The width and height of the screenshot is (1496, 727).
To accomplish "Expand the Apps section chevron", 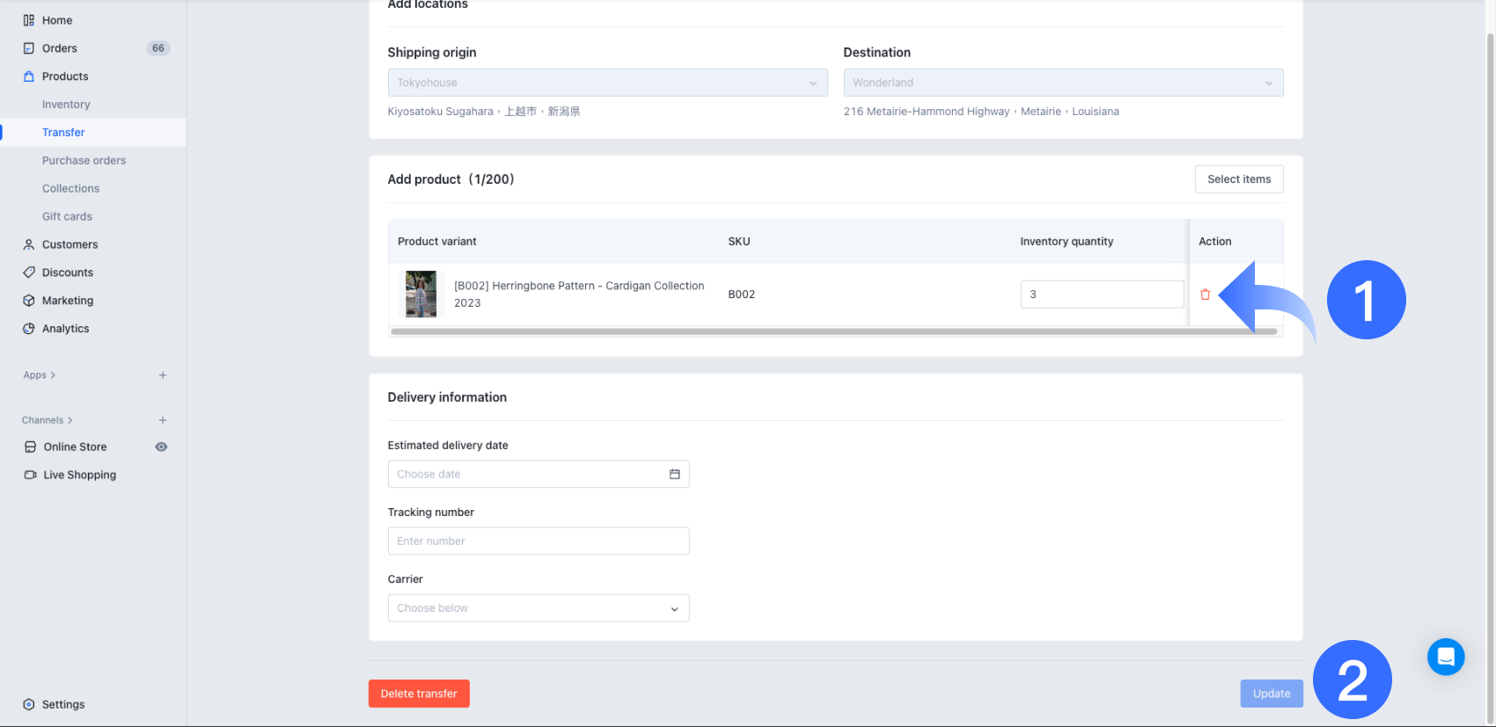I will click(53, 375).
